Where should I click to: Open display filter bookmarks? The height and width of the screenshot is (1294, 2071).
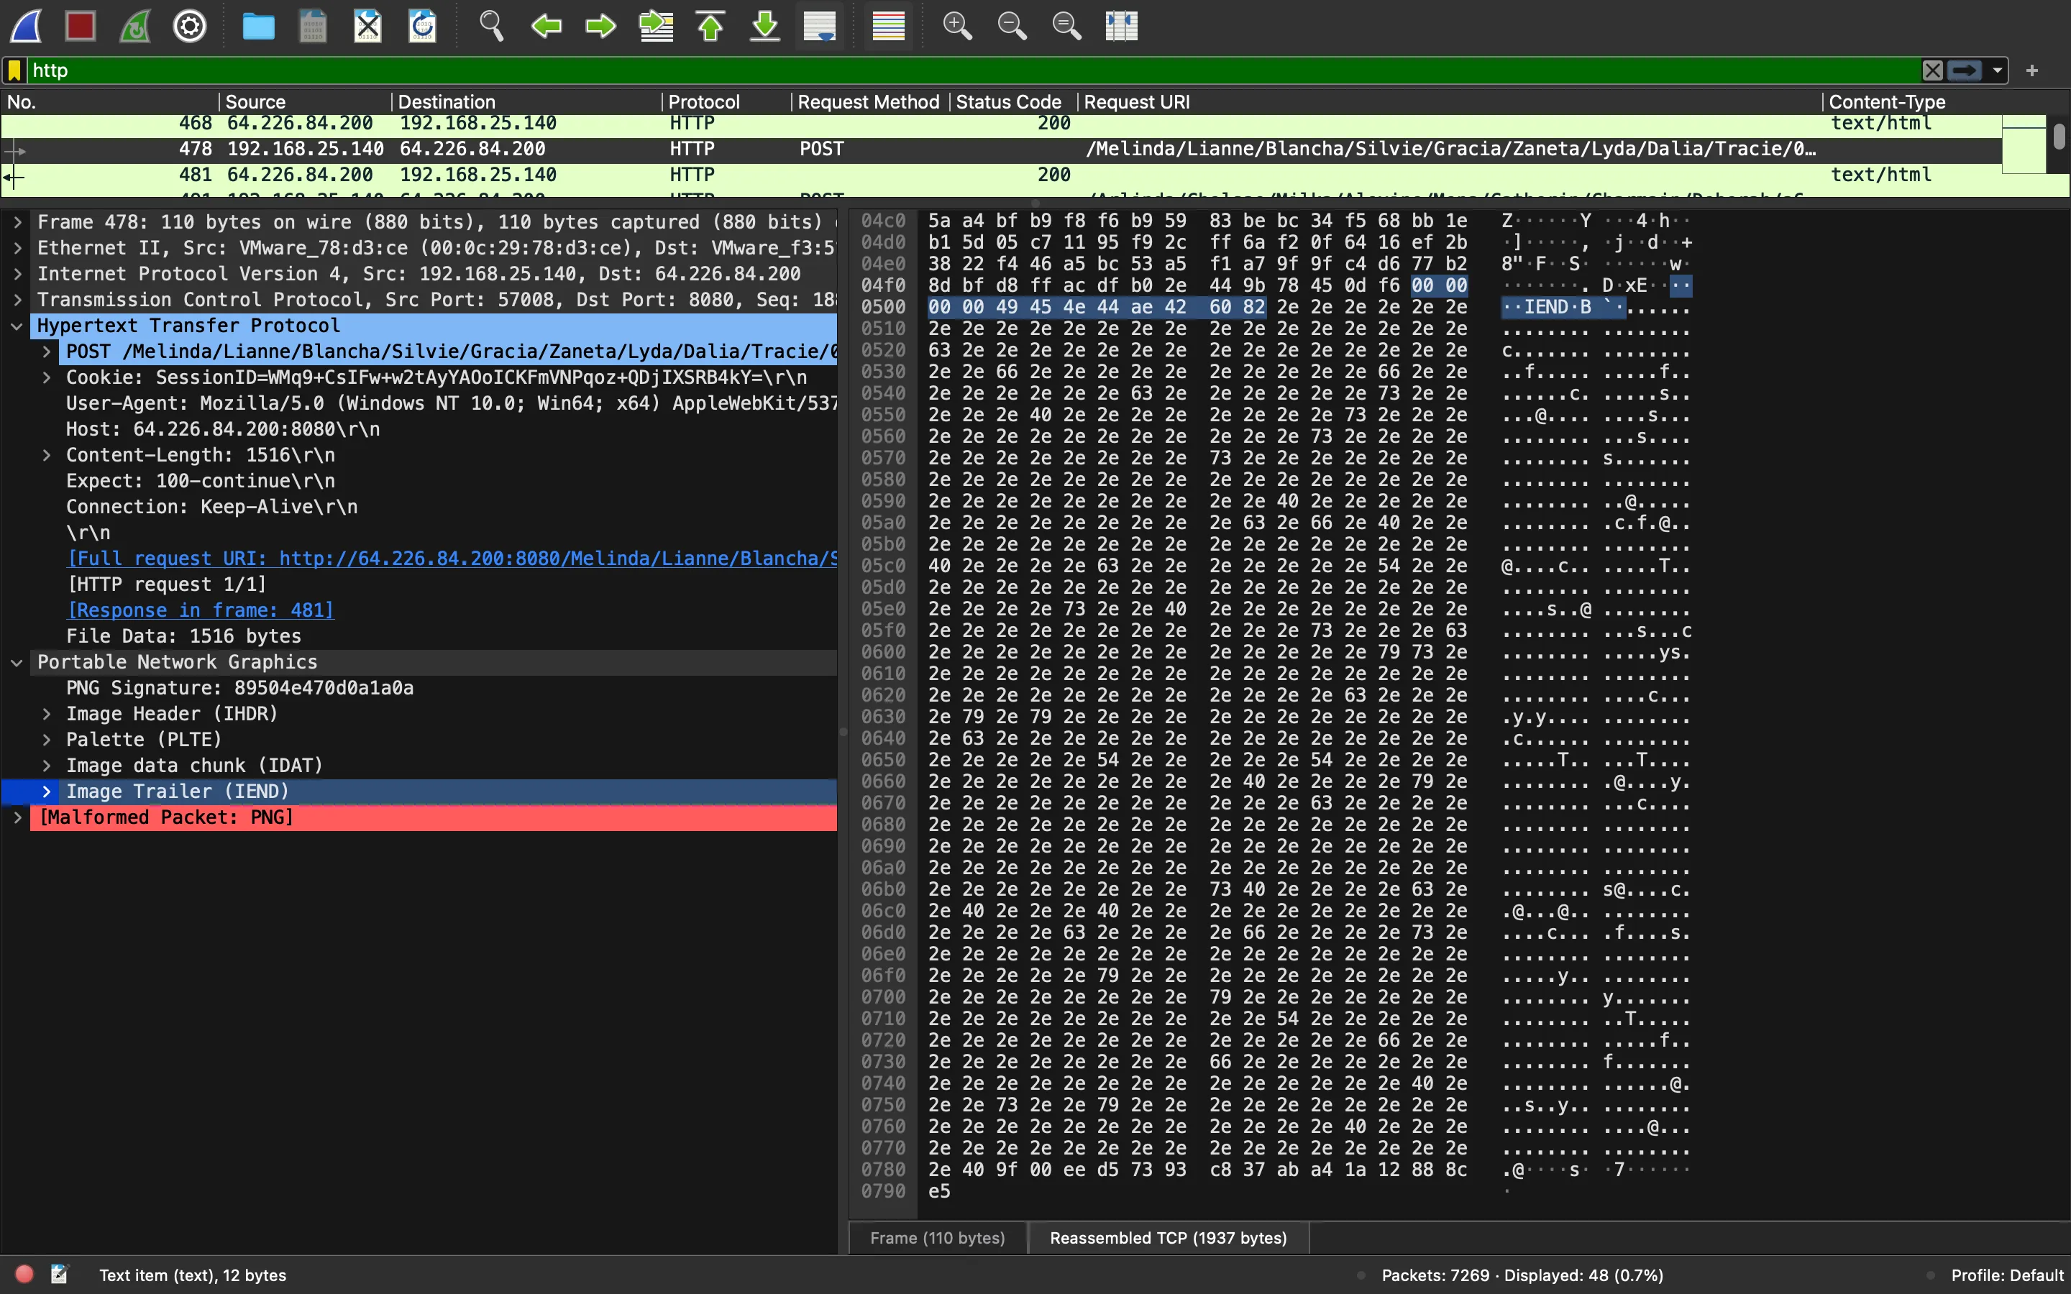click(x=14, y=70)
